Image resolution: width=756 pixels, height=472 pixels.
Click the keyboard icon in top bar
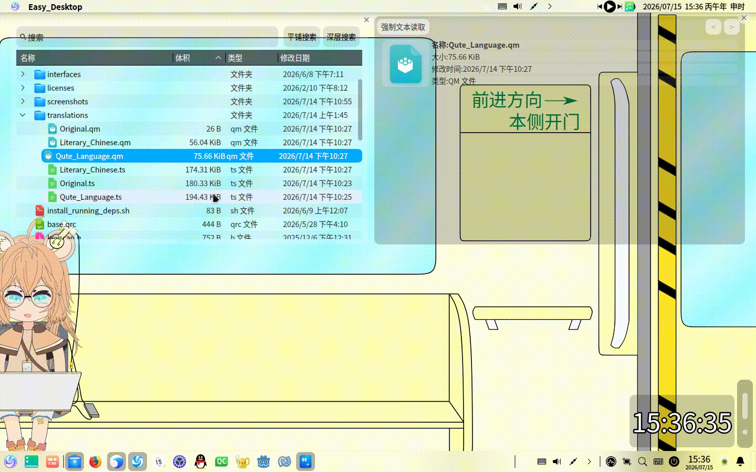pyautogui.click(x=502, y=6)
